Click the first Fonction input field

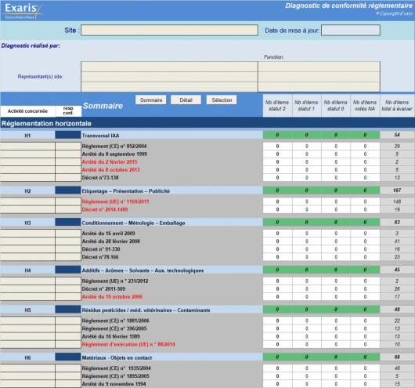pos(319,67)
